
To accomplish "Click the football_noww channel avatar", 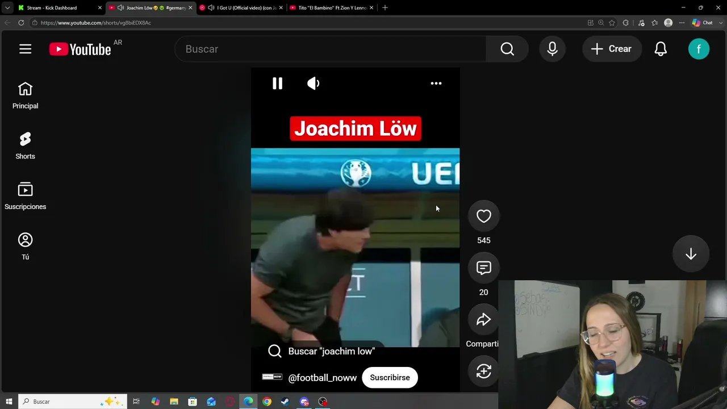I will point(272,377).
